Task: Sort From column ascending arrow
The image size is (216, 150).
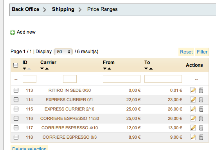Action: 110,68
